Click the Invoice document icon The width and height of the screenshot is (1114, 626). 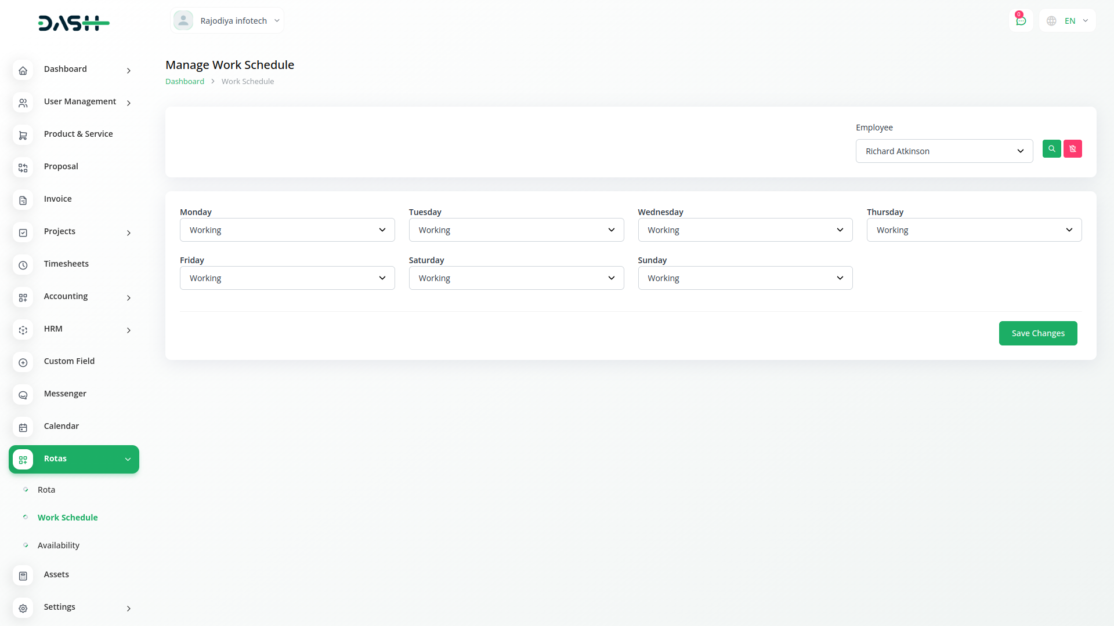click(23, 200)
